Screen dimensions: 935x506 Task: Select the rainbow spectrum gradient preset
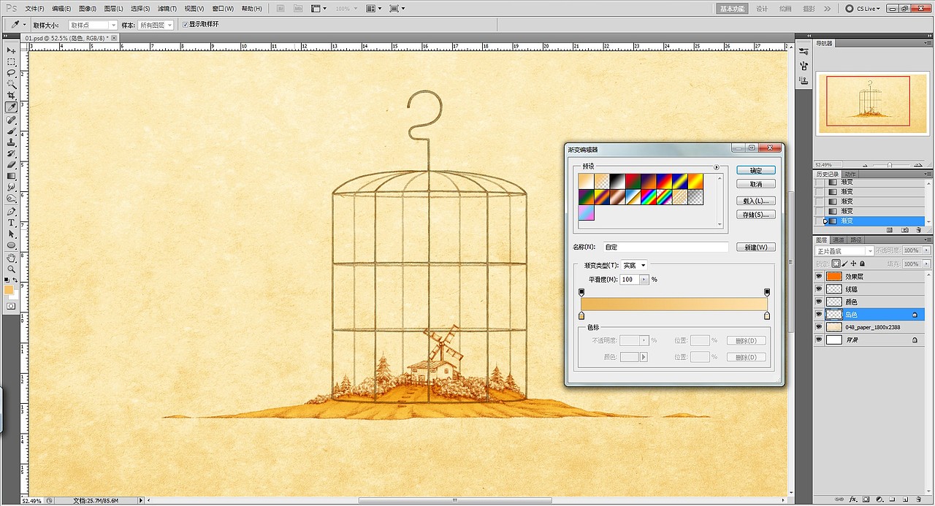pyautogui.click(x=649, y=197)
